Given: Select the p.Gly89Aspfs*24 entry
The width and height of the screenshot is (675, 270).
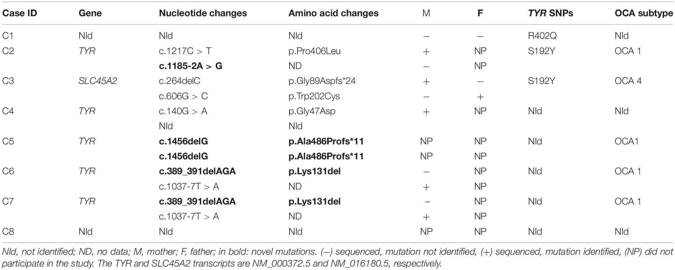Looking at the screenshot, I should [x=322, y=81].
